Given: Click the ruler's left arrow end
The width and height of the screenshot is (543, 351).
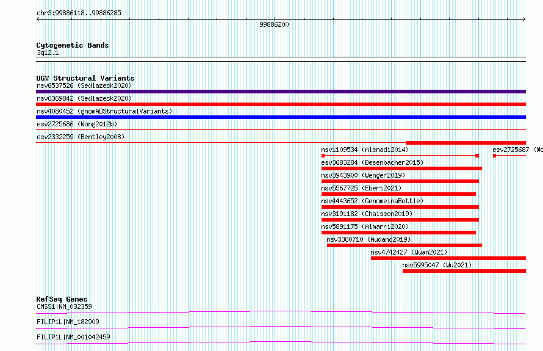Looking at the screenshot, I should click(38, 20).
